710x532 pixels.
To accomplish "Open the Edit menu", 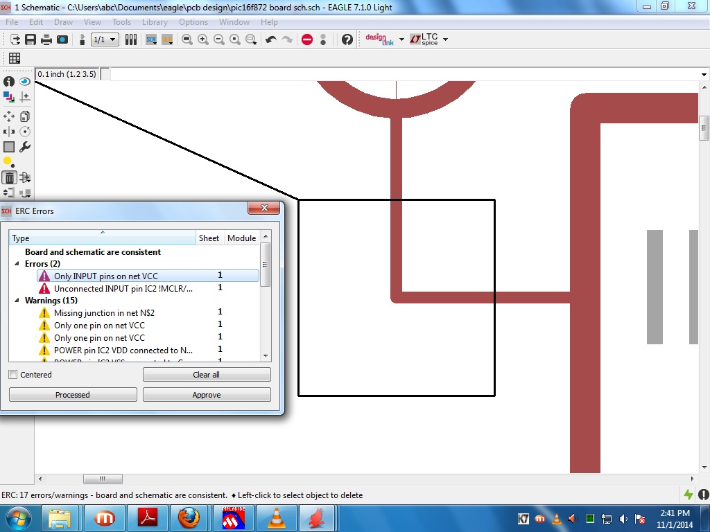I will coord(36,21).
